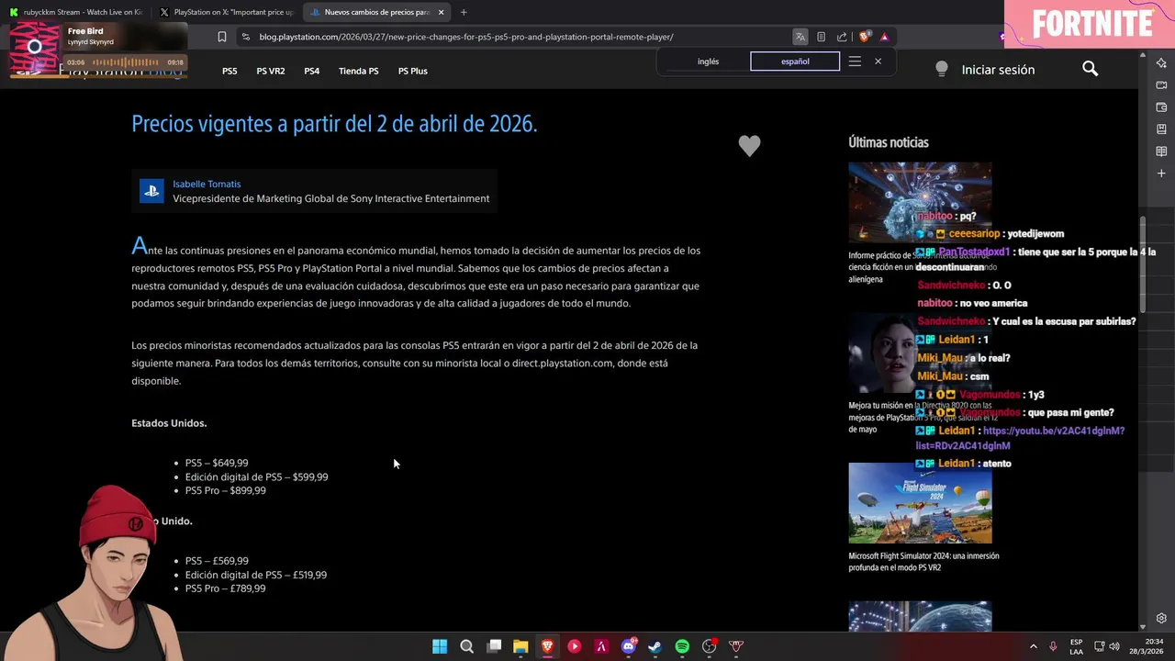1175x661 pixels.
Task: Open a new browser tab
Action: [464, 12]
